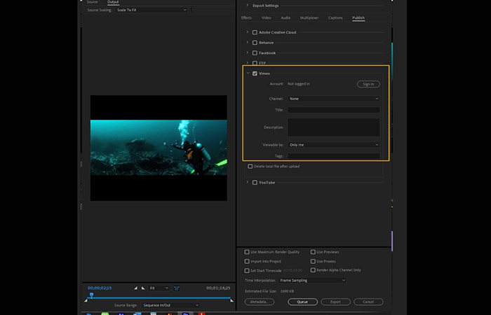Screen dimensions: 491x315
Task: Click the blue timeline range bar
Action: tap(160, 298)
